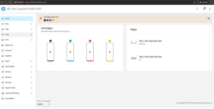Viewport: 214px width, 109px height.
Task: Click the Copy icon in sidebar
Action: point(3,29)
